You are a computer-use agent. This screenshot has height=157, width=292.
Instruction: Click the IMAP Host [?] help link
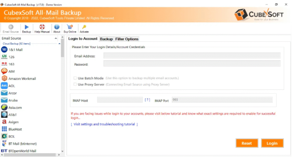point(147,100)
